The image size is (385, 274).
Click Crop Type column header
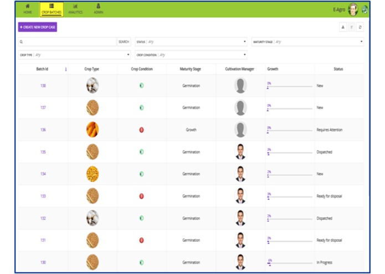pos(91,69)
